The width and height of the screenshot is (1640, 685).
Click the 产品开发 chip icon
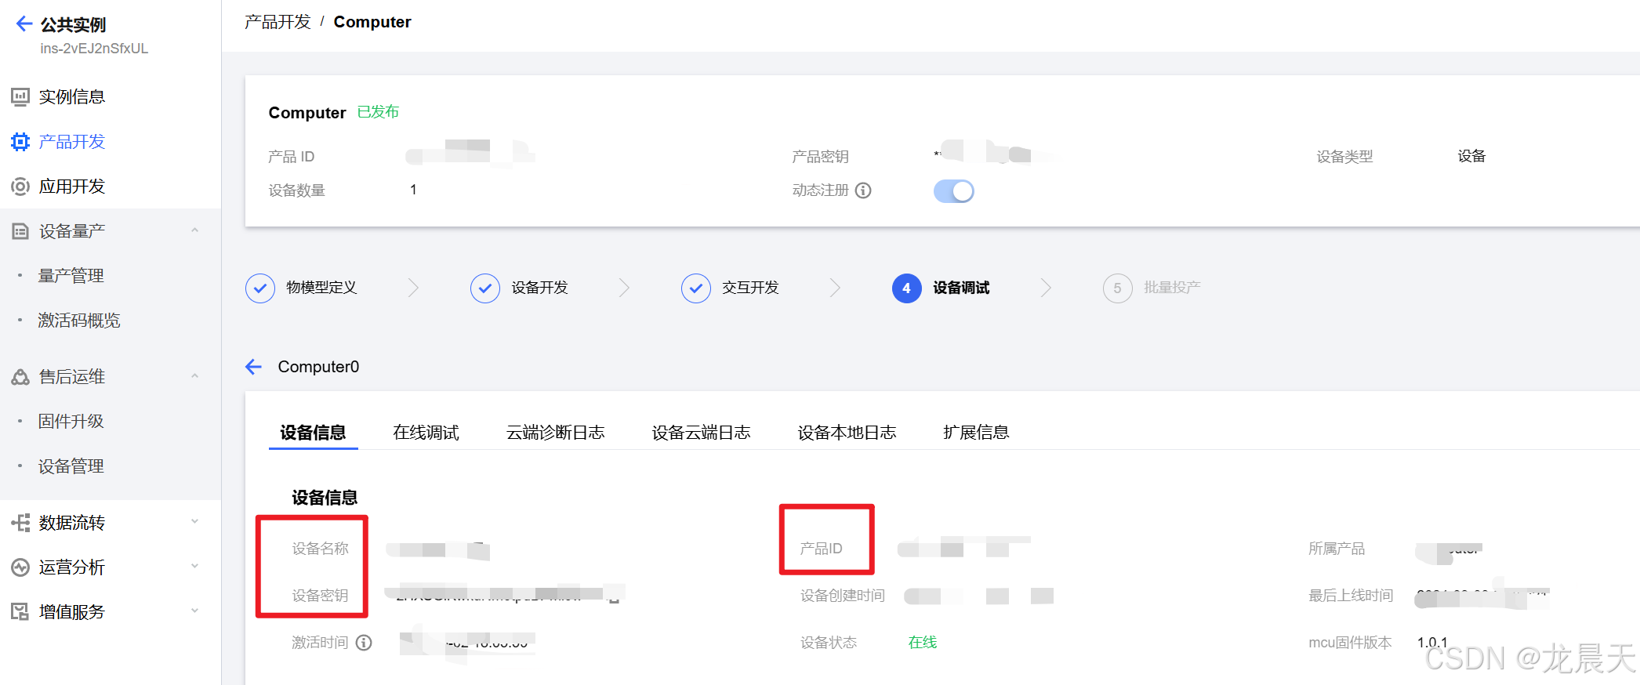[x=20, y=142]
